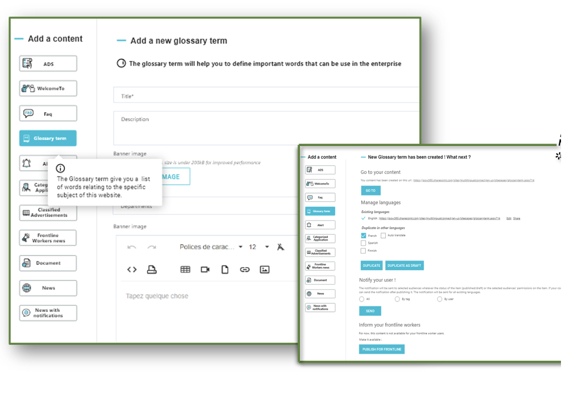Check the Finnish language checkbox
562x398 pixels.
[363, 250]
